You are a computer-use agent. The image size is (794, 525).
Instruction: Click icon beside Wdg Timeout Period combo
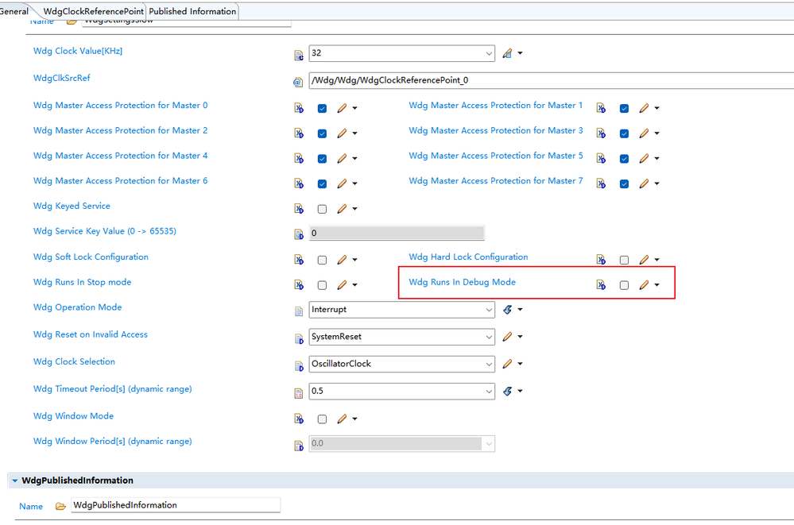pyautogui.click(x=507, y=391)
